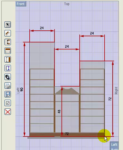Select the 72 right height dimension

(110, 99)
